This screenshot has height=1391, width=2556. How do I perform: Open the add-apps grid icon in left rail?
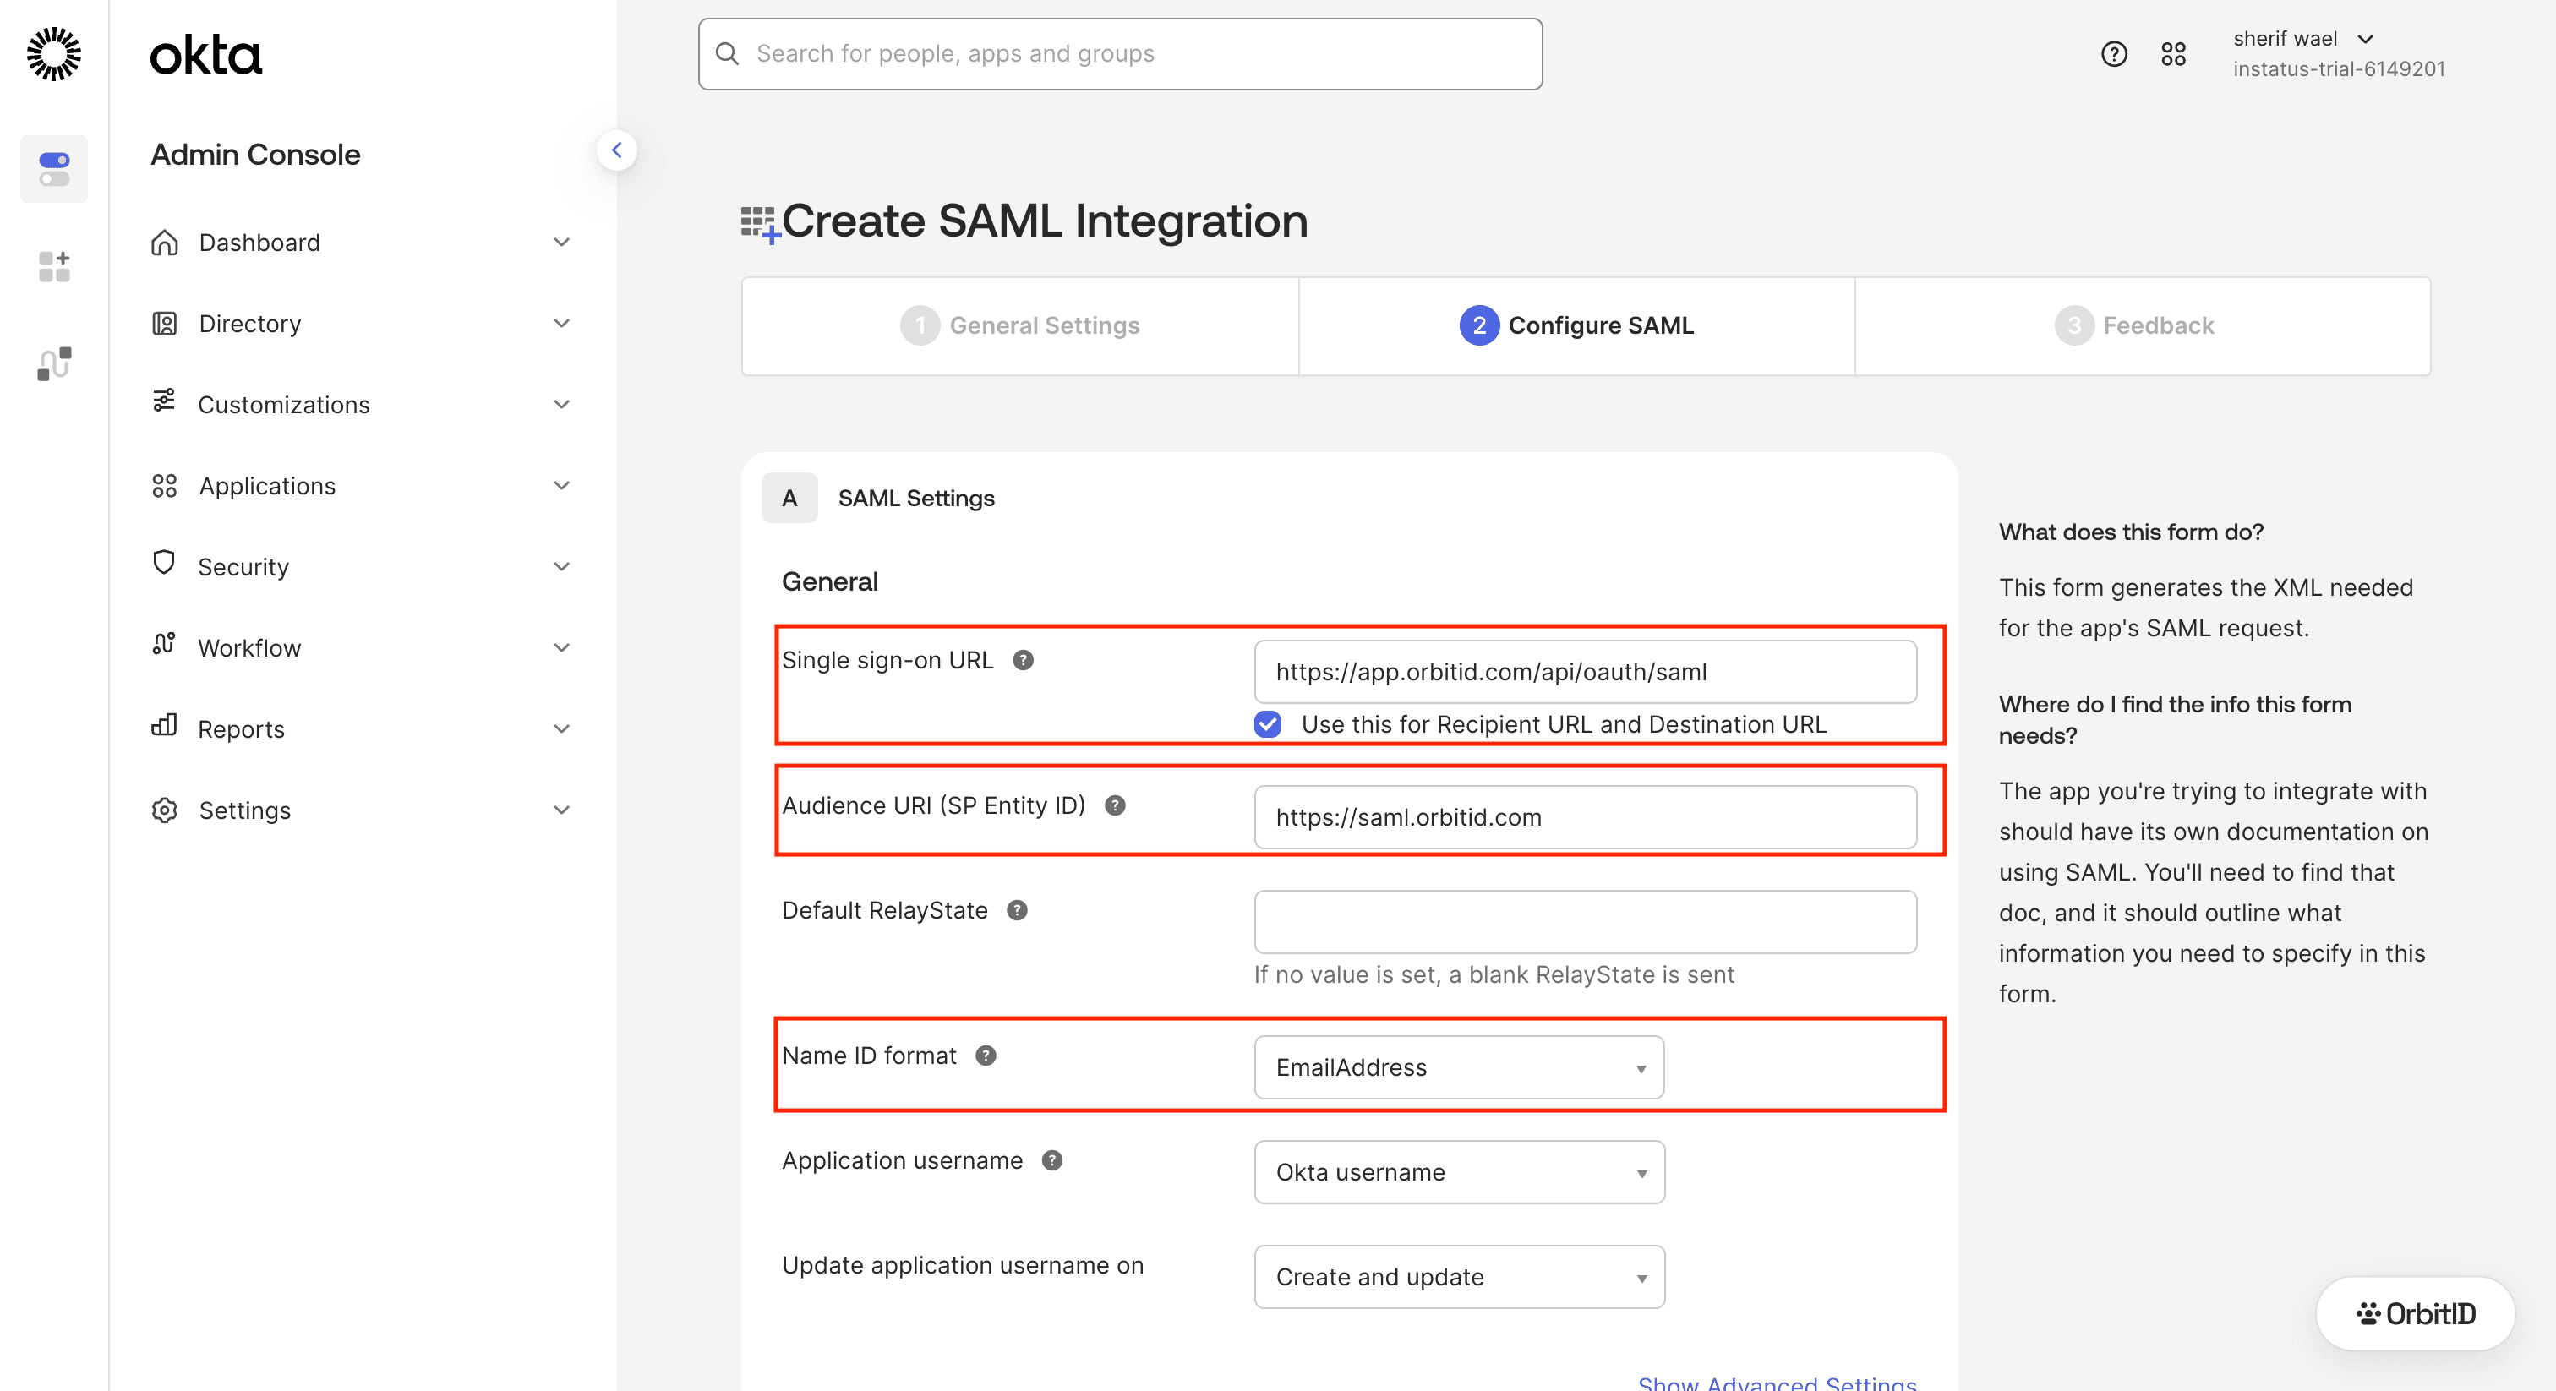pyautogui.click(x=53, y=266)
